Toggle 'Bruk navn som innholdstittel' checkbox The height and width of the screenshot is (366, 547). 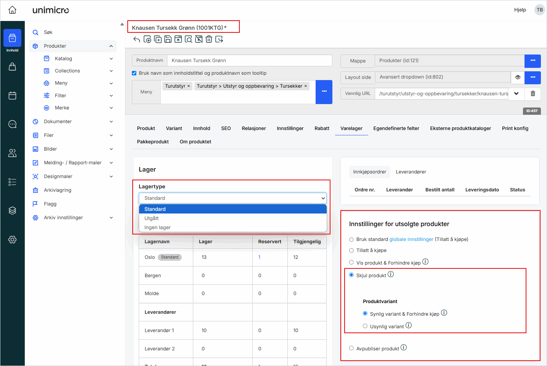point(134,73)
